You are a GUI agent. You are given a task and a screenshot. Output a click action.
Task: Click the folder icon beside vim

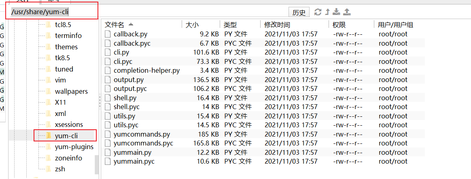48,80
